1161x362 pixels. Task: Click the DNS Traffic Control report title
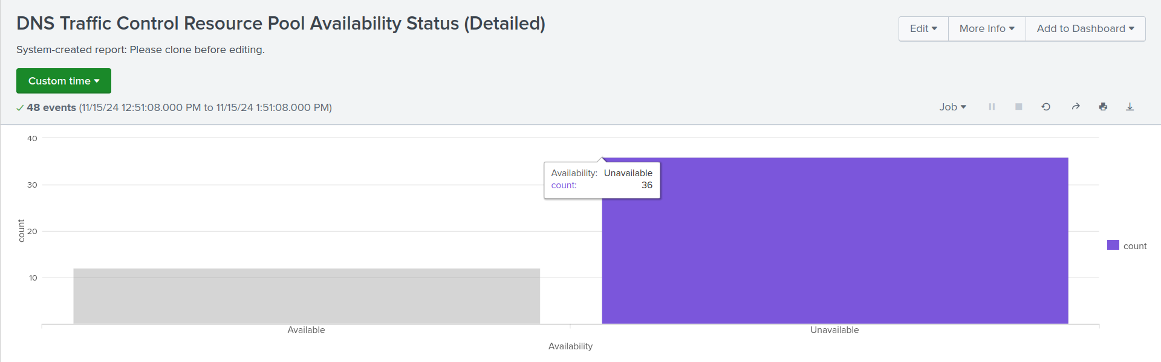281,24
